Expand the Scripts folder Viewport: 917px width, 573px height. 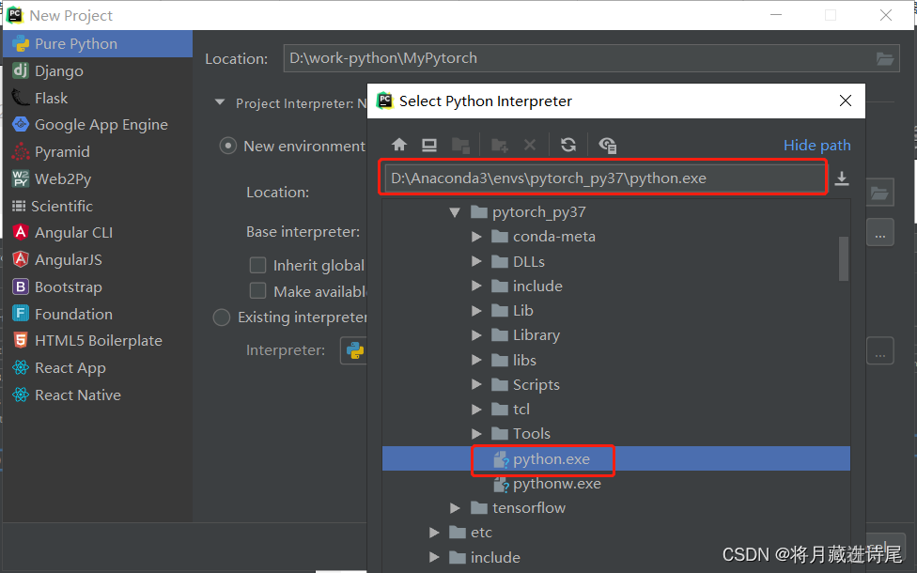[476, 385]
